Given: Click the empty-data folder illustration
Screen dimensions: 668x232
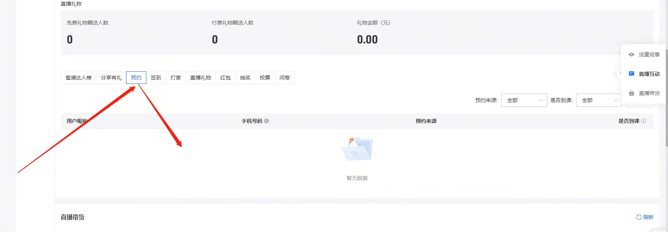Looking at the screenshot, I should click(x=357, y=148).
